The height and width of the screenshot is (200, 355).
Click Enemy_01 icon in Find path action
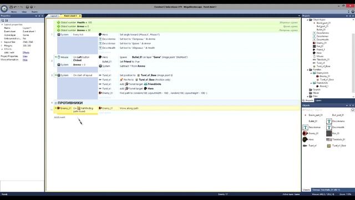(x=100, y=93)
